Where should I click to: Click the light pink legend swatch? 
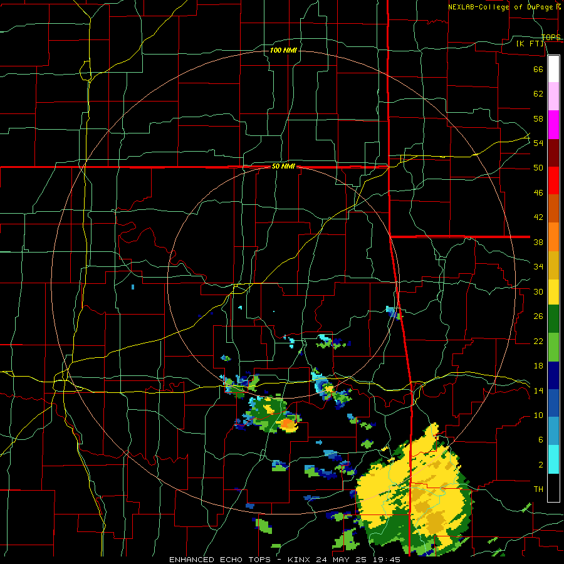click(553, 97)
